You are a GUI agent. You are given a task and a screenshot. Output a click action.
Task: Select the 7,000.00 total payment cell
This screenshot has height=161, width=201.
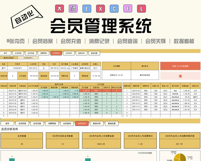pyautogui.click(x=33, y=91)
